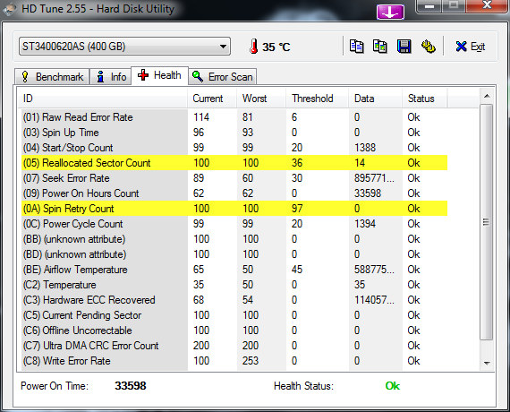Select the Power On Hours Count row
Screen dimensions: 510x412
click(234, 193)
